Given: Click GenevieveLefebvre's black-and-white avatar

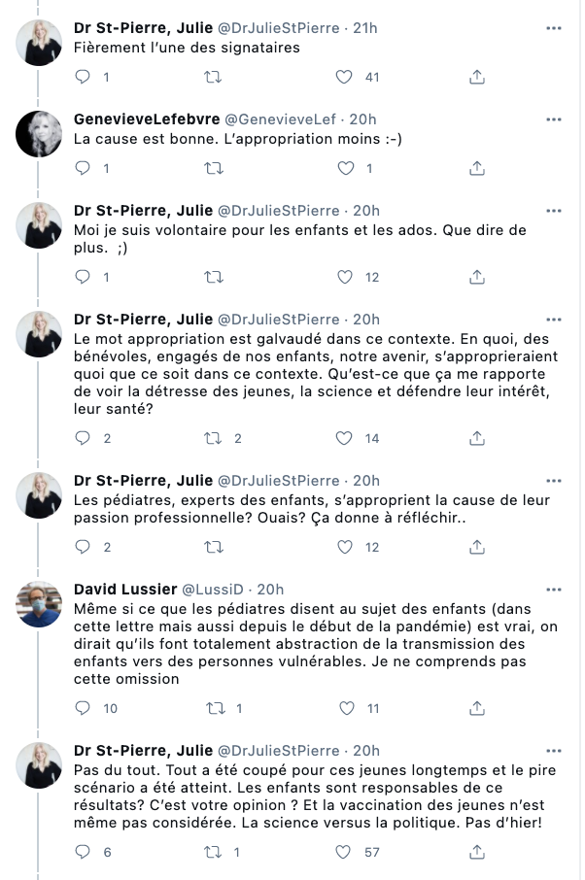Looking at the screenshot, I should 39,134.
